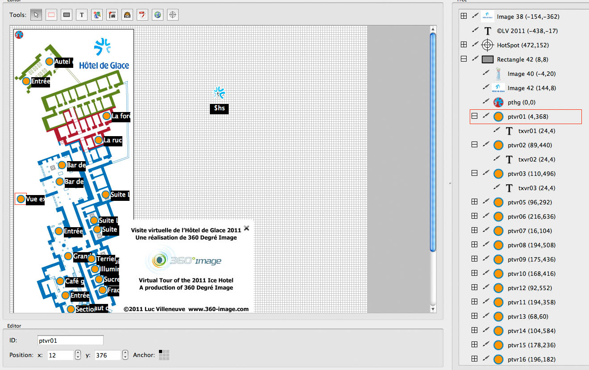Select the $hs hotspot label on canvas
Image resolution: width=589 pixels, height=370 pixels.
pos(219,108)
